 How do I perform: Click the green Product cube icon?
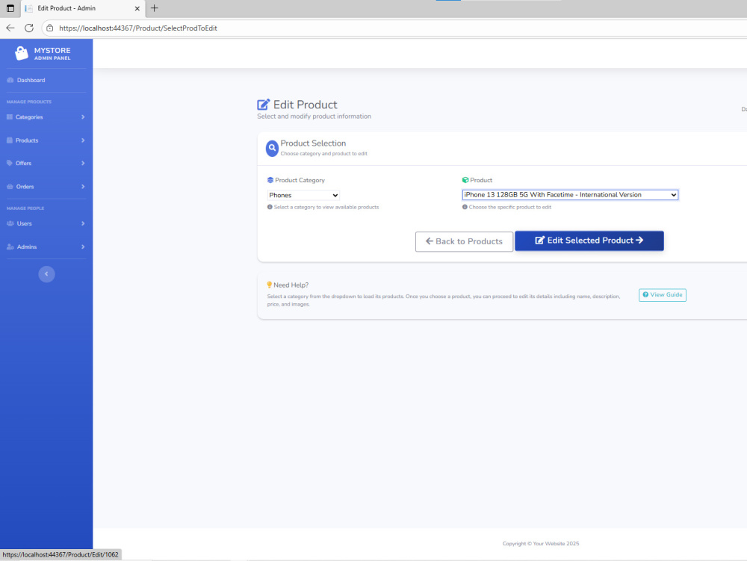click(465, 180)
